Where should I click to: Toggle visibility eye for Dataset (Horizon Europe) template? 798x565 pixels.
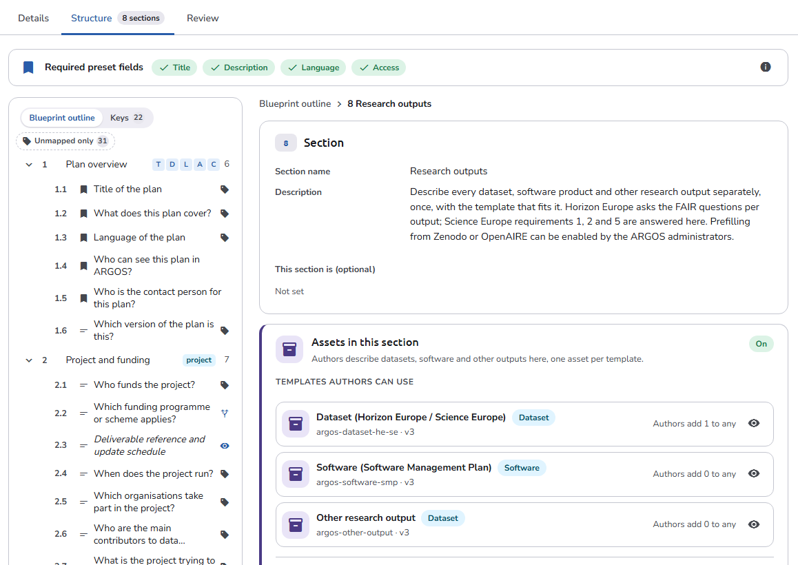point(754,423)
